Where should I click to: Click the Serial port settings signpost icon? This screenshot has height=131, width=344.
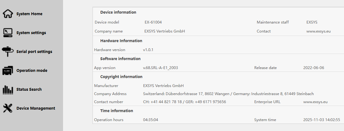(x=7, y=52)
